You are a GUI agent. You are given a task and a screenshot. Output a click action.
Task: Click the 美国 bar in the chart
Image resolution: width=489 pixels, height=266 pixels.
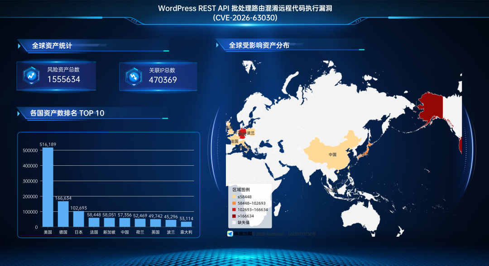click(x=48, y=187)
